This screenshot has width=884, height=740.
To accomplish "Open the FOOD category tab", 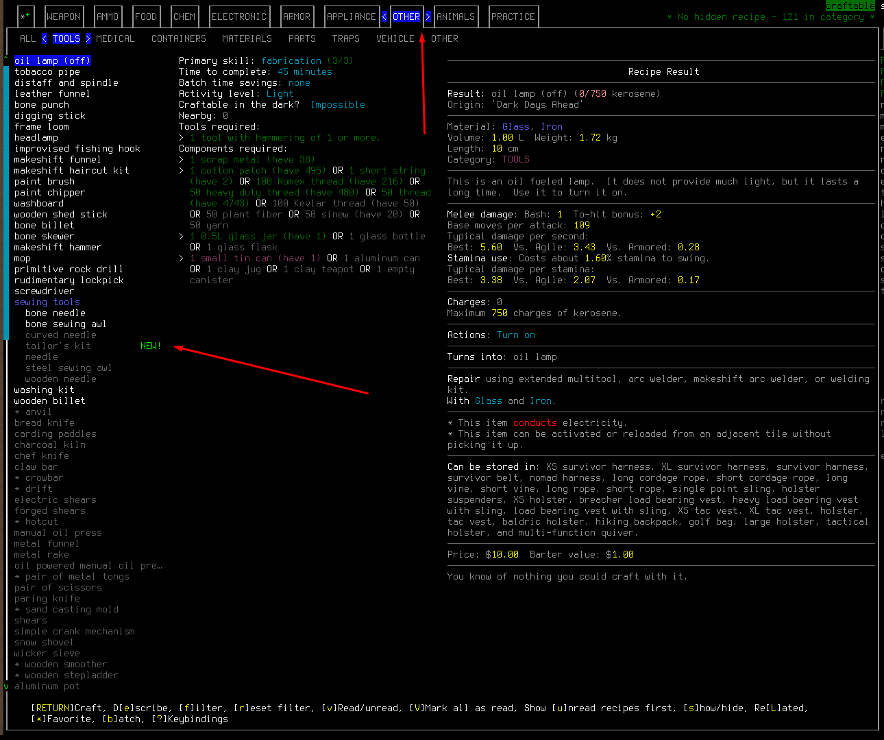I will 146,16.
